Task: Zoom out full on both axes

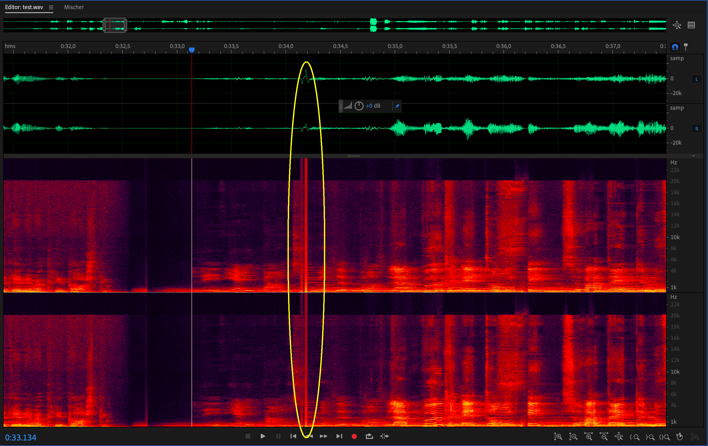Action: (619, 437)
